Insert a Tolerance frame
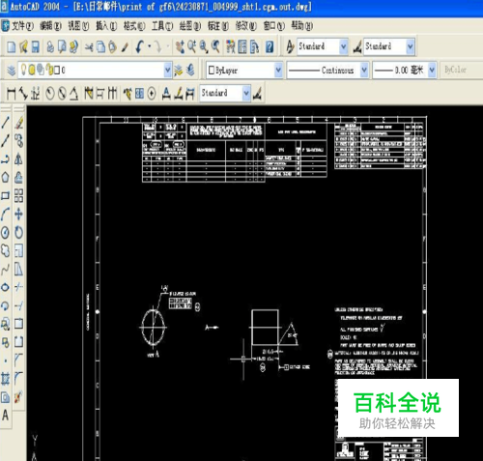The image size is (483, 461). click(x=139, y=94)
